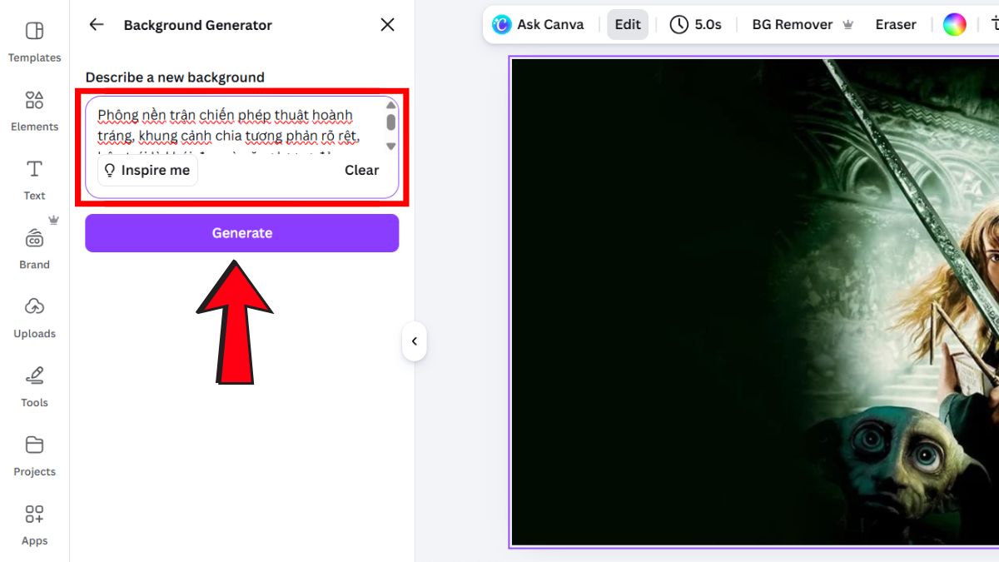Open the Projects folder panel

pyautogui.click(x=34, y=456)
